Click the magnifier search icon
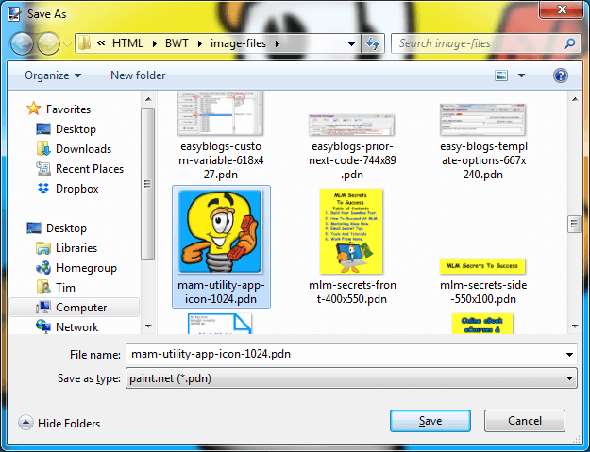 pyautogui.click(x=569, y=43)
